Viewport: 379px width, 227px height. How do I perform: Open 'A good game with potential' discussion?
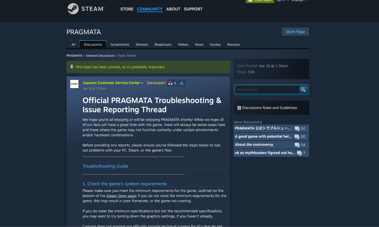click(263, 137)
